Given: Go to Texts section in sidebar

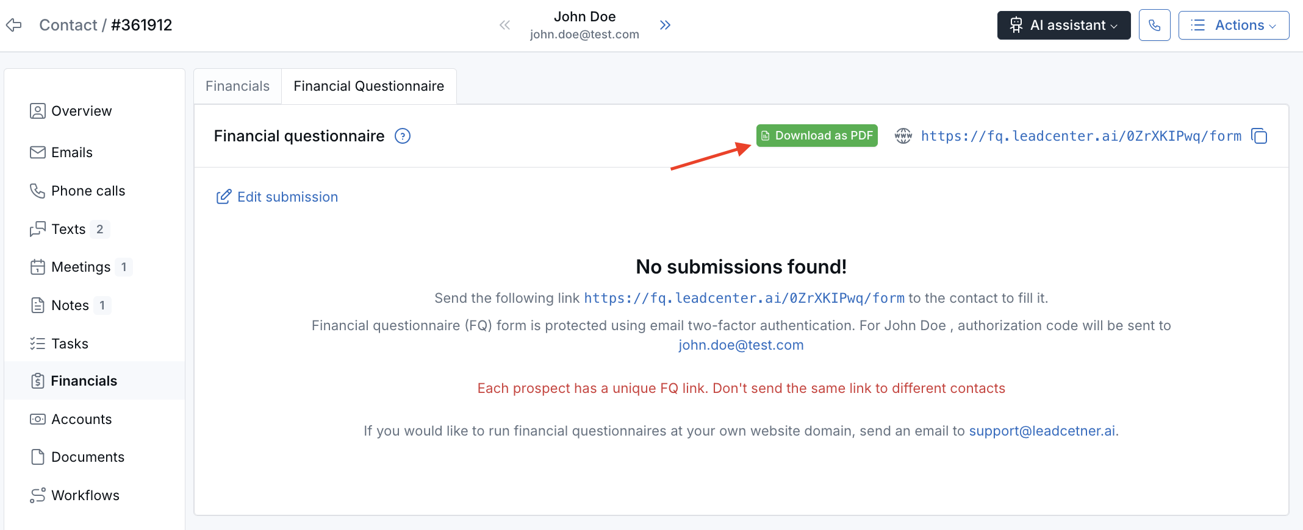Looking at the screenshot, I should 68,229.
